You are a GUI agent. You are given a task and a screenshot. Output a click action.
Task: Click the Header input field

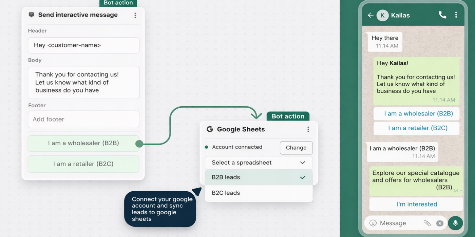(x=83, y=45)
